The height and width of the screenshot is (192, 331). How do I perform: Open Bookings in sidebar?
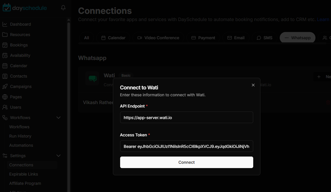click(19, 45)
